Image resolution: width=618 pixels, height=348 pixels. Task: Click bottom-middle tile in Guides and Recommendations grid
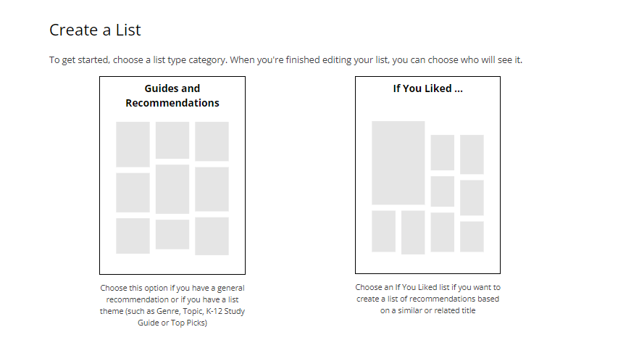(172, 234)
